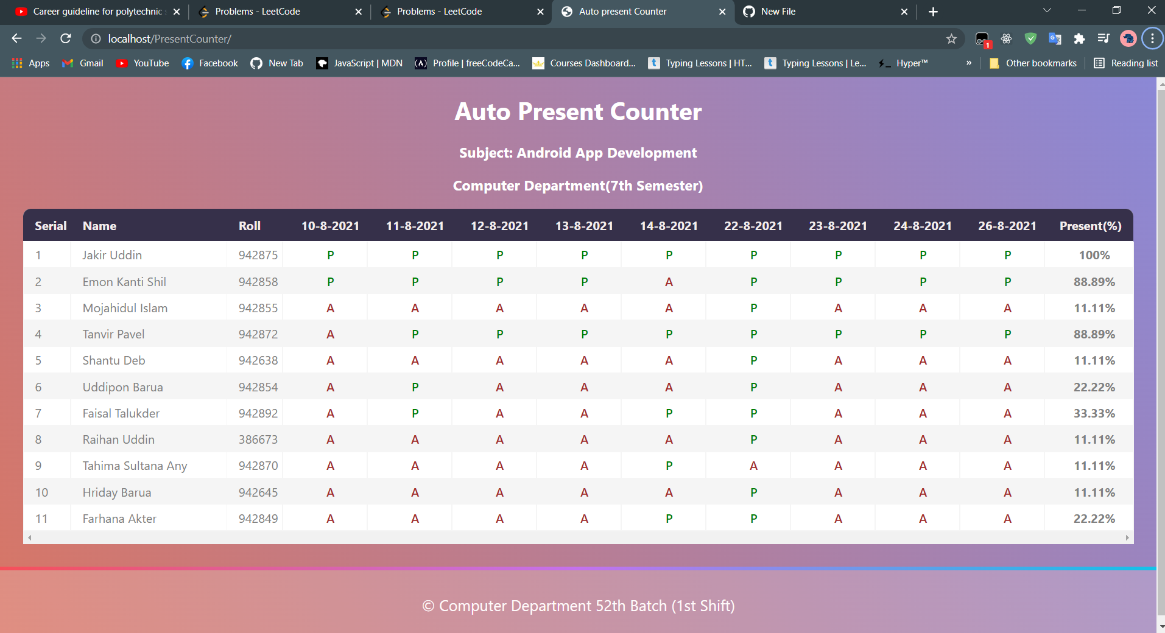Click the Subject: Android App Development text
Image resolution: width=1165 pixels, height=633 pixels.
[x=578, y=153]
